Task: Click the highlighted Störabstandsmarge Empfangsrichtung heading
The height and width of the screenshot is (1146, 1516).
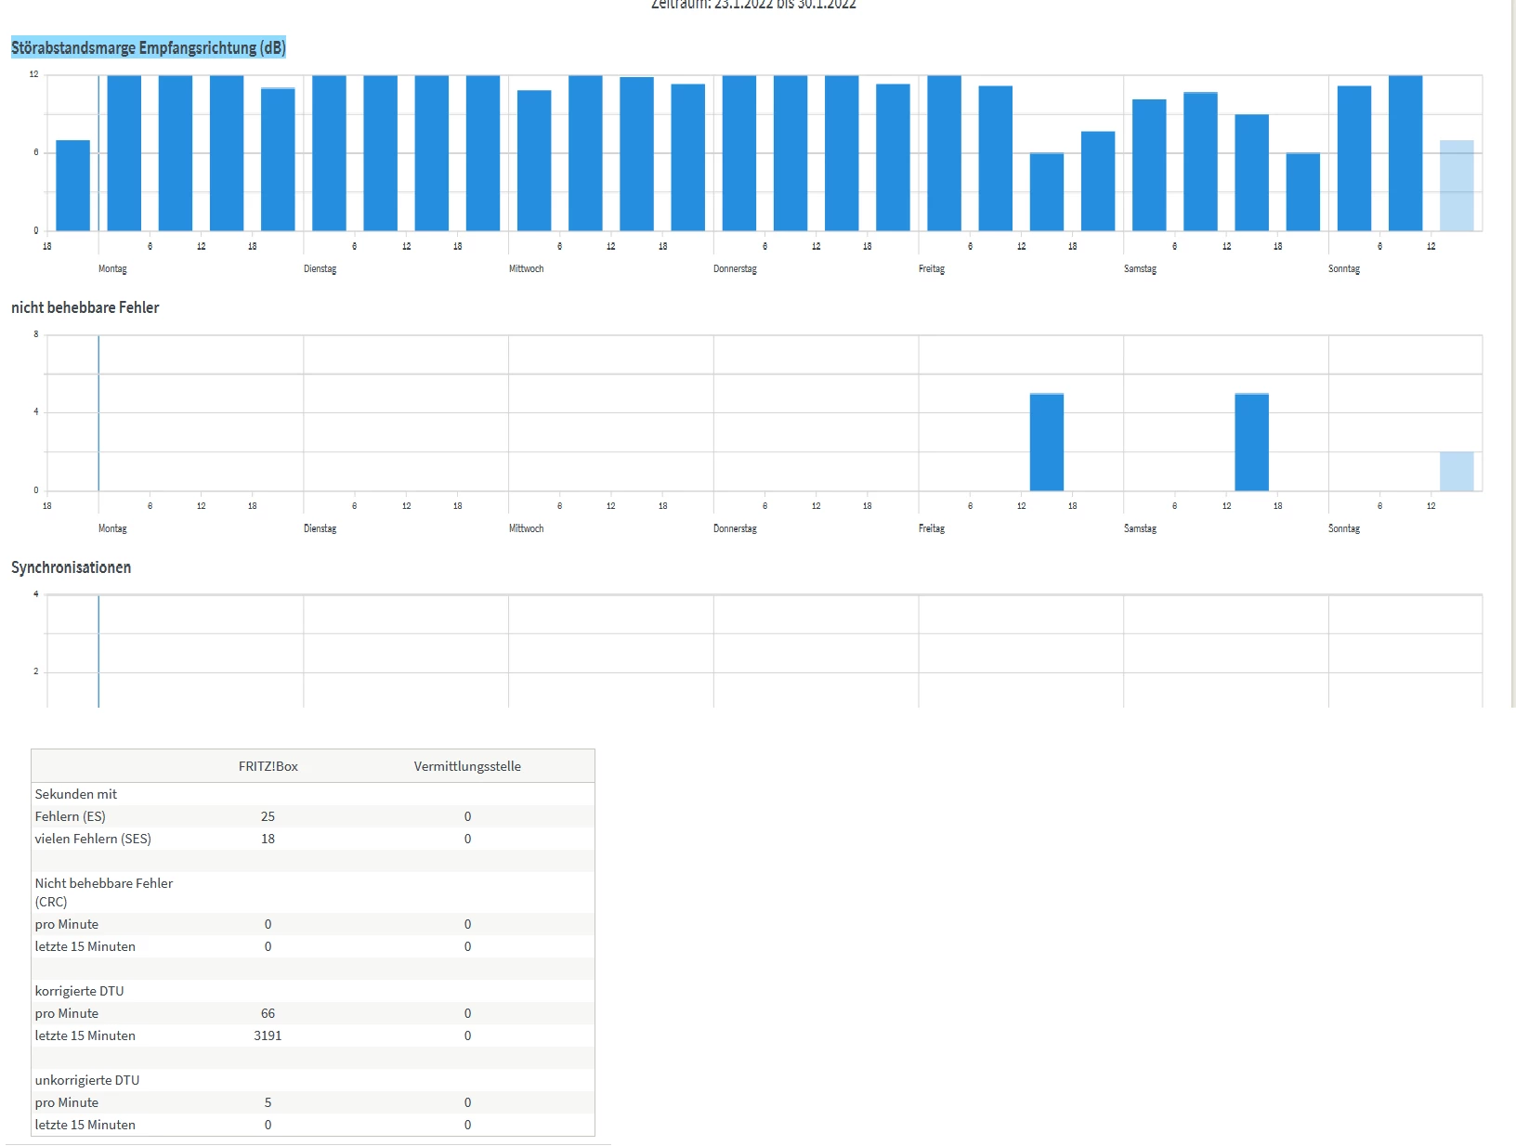Action: (149, 47)
